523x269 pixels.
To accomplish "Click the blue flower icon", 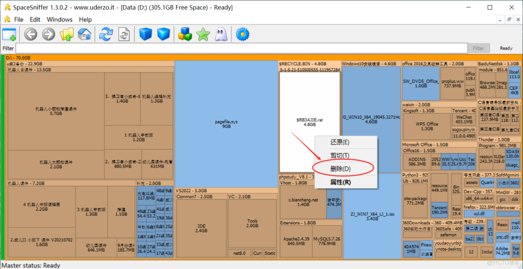I will tap(242, 34).
